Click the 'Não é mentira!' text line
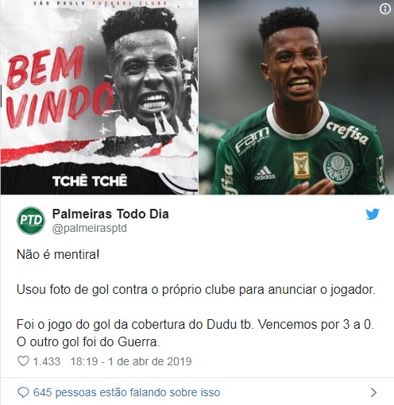394x405 pixels. (x=58, y=255)
